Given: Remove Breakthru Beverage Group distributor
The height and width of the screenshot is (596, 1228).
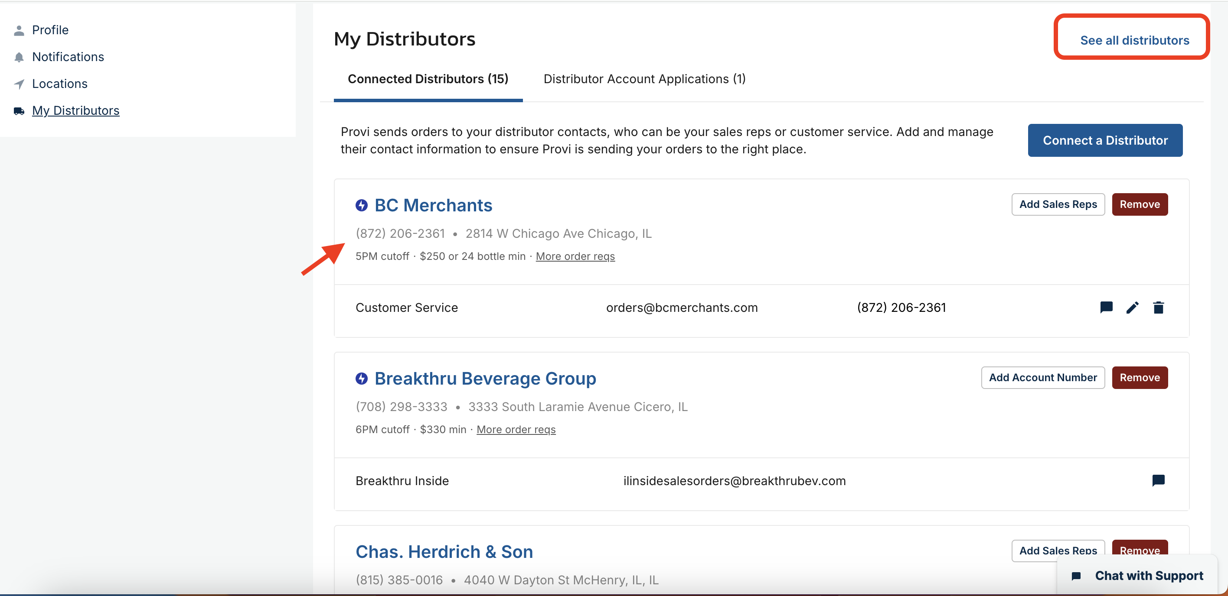Looking at the screenshot, I should pyautogui.click(x=1140, y=378).
